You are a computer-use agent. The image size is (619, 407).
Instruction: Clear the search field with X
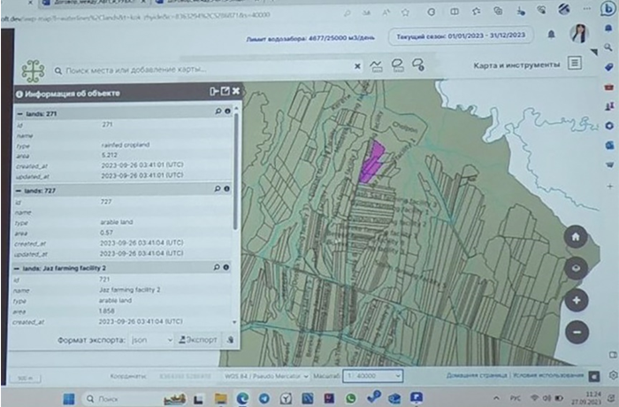point(357,66)
